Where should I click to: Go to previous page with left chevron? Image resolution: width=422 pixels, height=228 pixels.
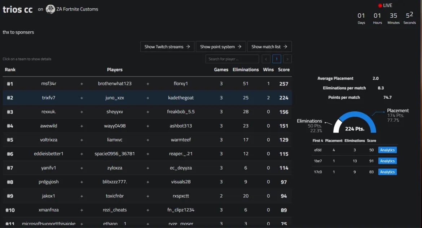pos(266,59)
